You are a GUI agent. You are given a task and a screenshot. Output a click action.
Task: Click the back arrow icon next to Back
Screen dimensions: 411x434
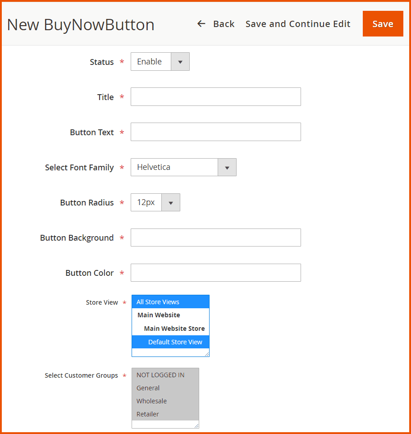pyautogui.click(x=201, y=23)
